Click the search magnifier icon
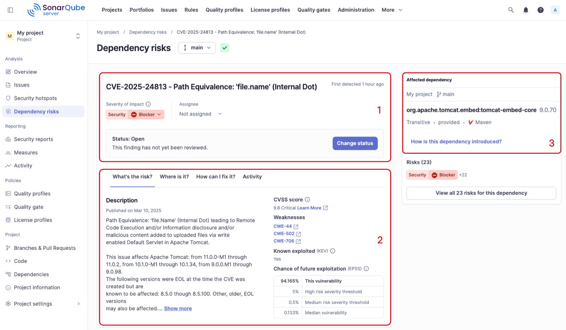Viewport: 566px width, 330px height. click(511, 10)
